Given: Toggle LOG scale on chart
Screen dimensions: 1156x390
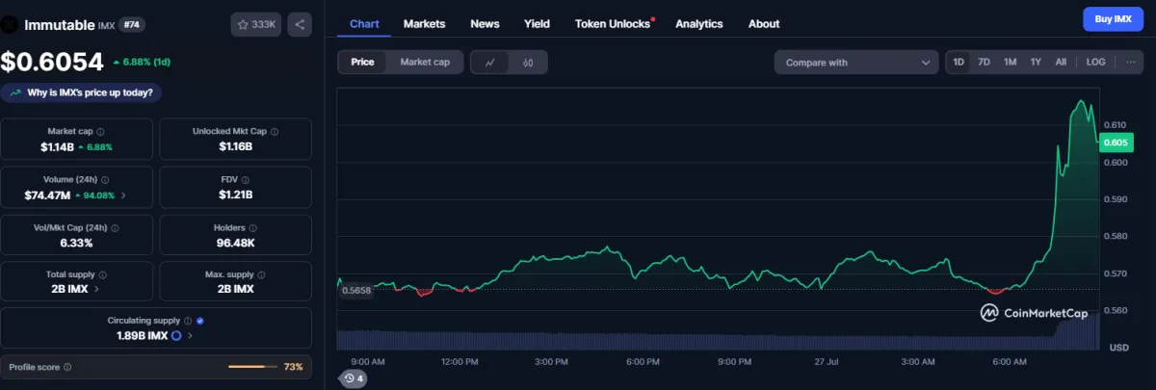Looking at the screenshot, I should click(1096, 62).
